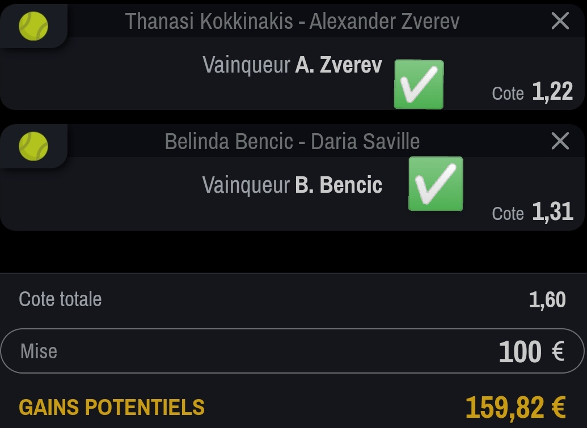Select the Vainqueur B. Bencic selection

coord(293,185)
